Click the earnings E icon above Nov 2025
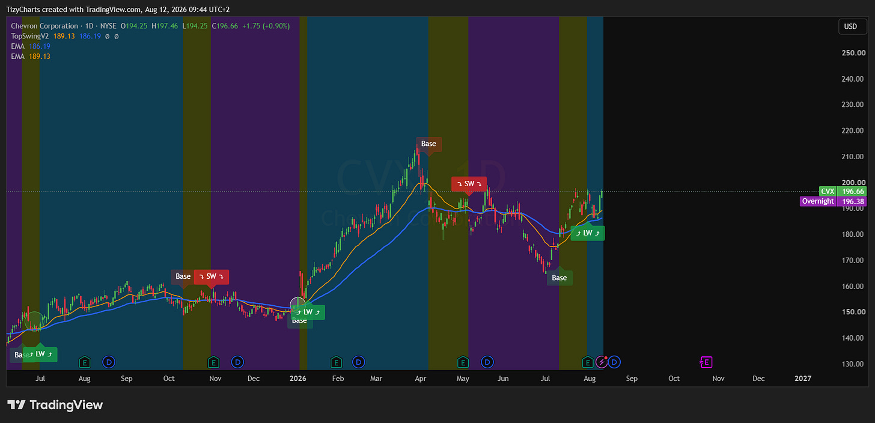The height and width of the screenshot is (423, 875). 213,362
